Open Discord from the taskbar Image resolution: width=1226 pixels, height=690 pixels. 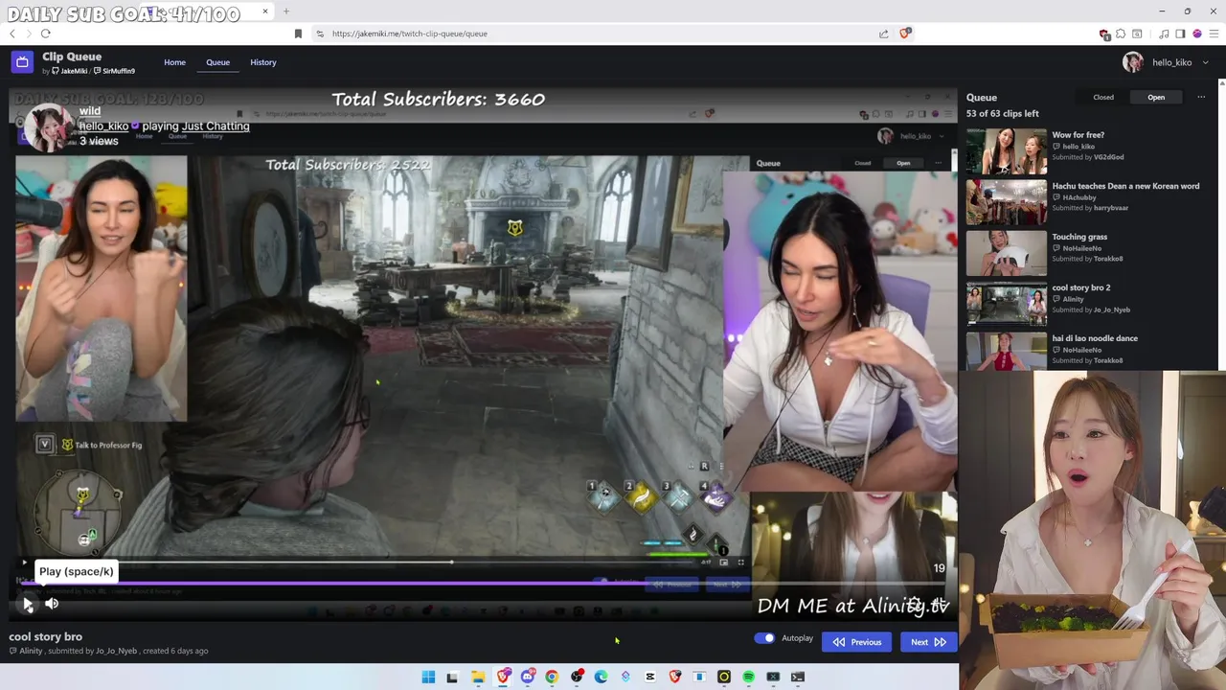pos(528,677)
